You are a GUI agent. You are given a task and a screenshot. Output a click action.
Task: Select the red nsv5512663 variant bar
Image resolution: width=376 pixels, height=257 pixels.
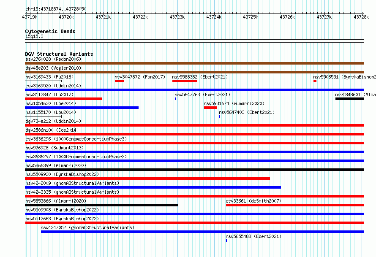tap(194, 223)
